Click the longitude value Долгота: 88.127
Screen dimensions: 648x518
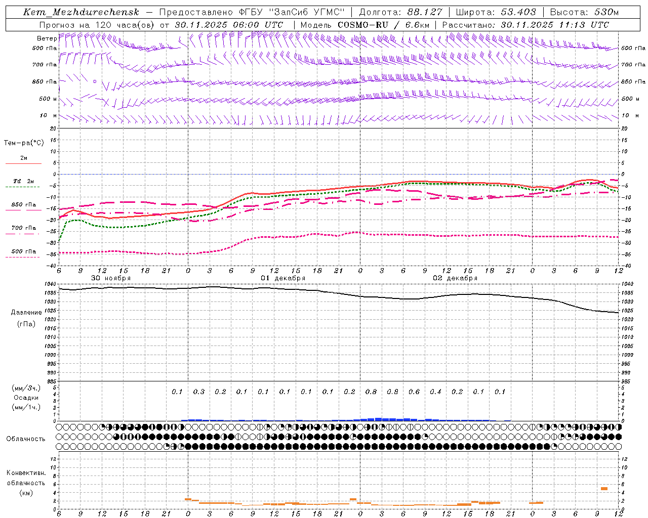click(400, 12)
